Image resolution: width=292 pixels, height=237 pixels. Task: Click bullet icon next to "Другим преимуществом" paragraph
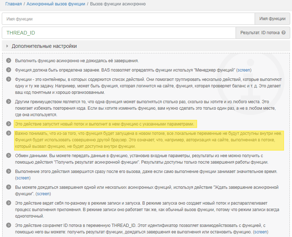click(x=9, y=102)
